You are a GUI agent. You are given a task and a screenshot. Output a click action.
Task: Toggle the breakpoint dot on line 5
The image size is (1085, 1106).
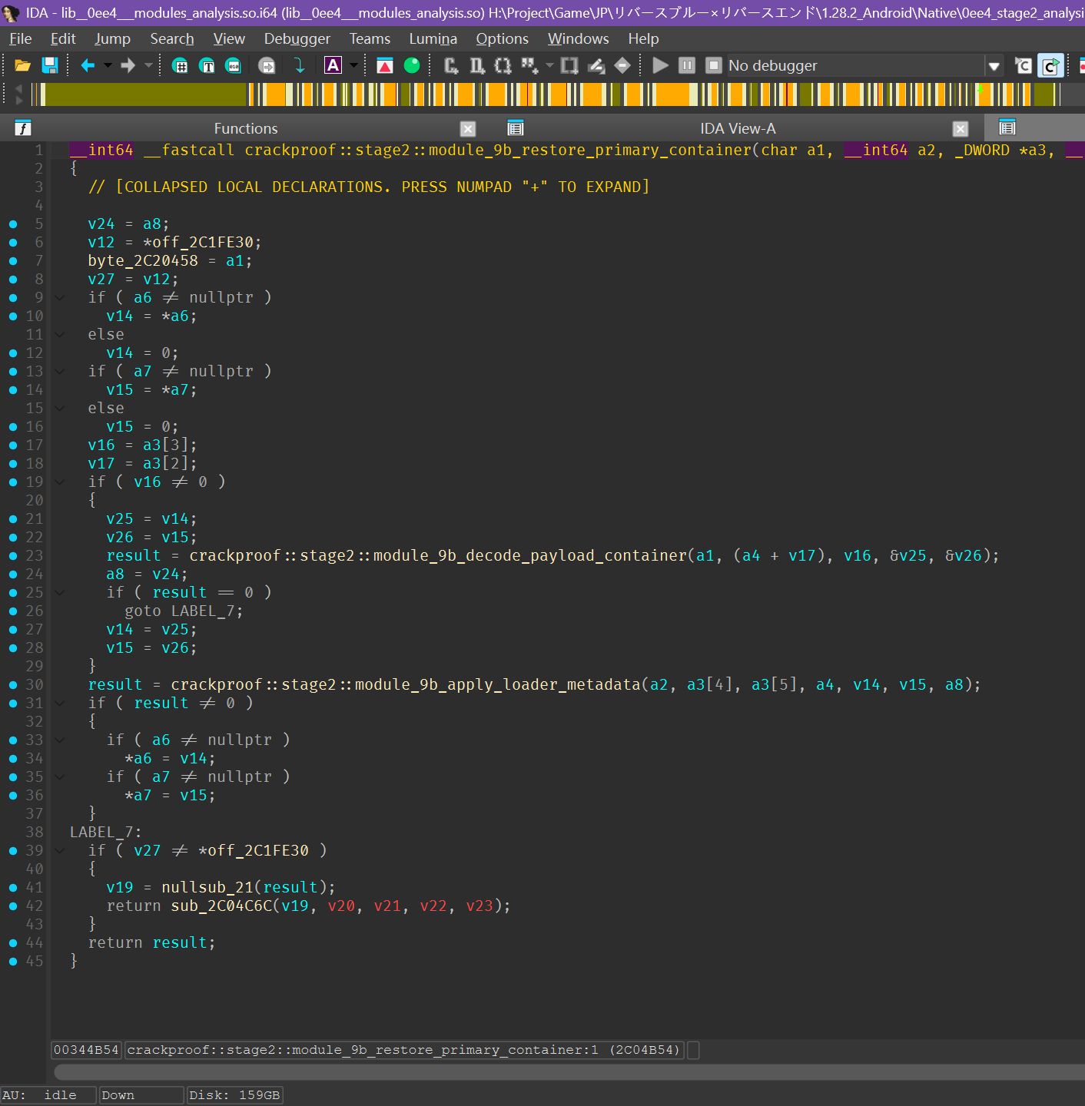[x=13, y=224]
